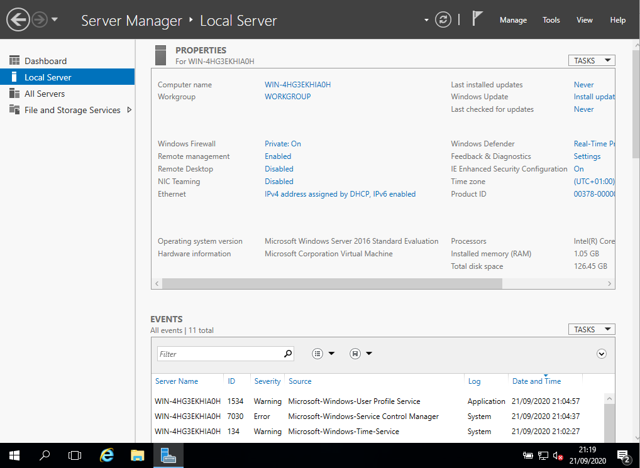Click the Product ID 00378 link

[594, 194]
